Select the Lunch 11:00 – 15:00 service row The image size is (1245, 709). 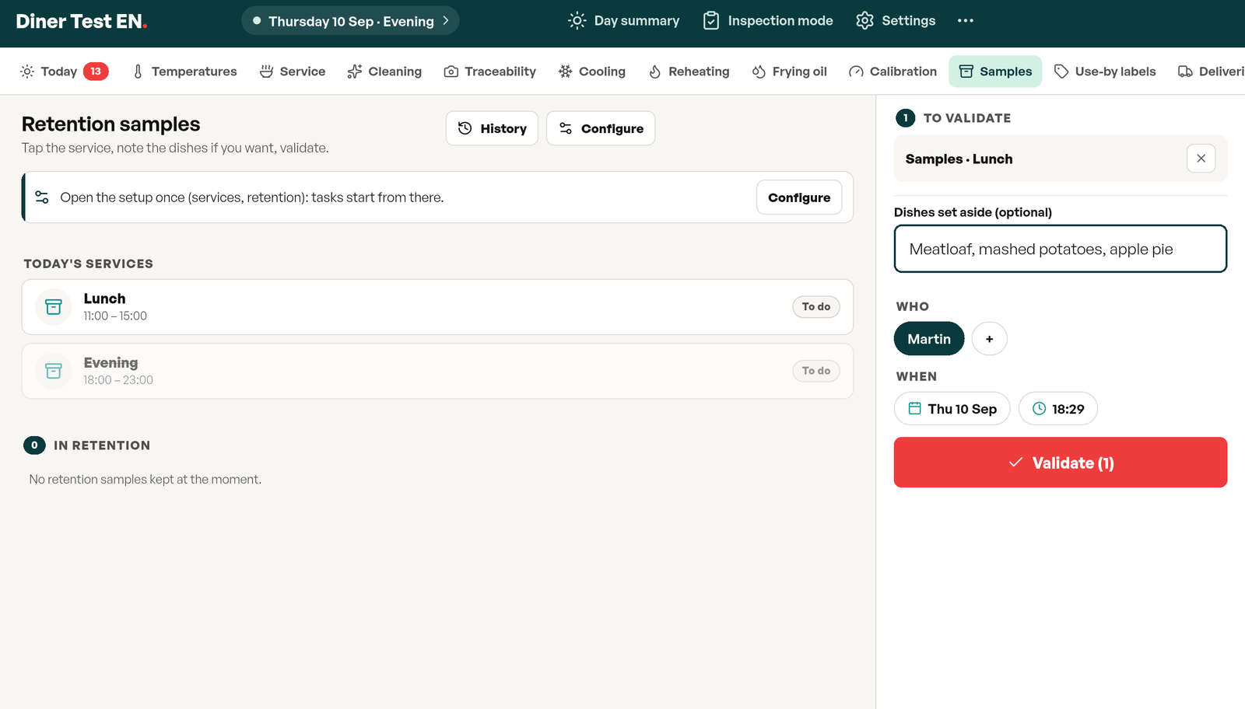[x=437, y=307]
